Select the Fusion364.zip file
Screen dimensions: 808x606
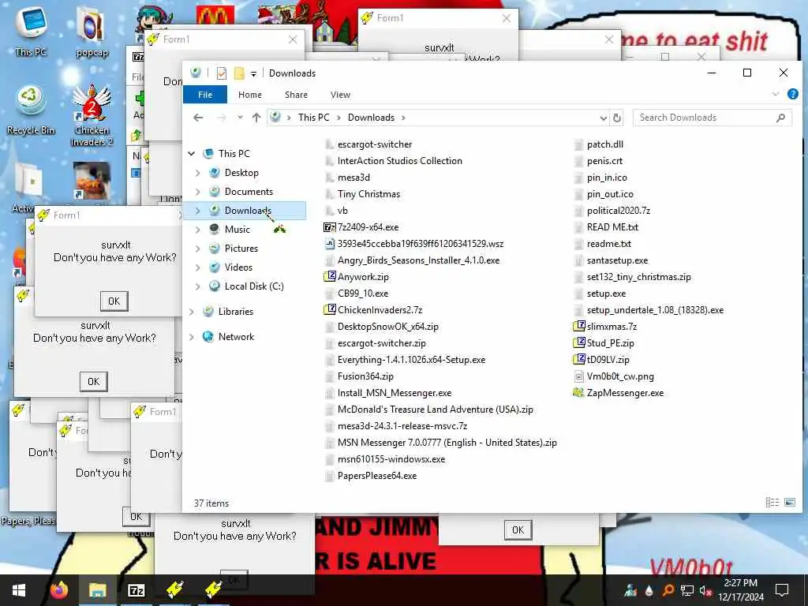[x=359, y=376]
